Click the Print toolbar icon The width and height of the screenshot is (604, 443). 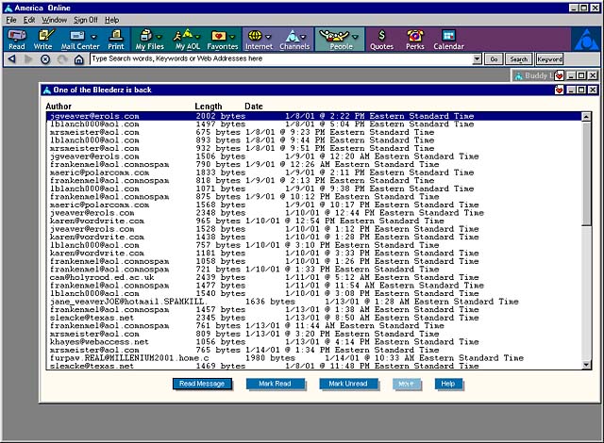point(115,40)
